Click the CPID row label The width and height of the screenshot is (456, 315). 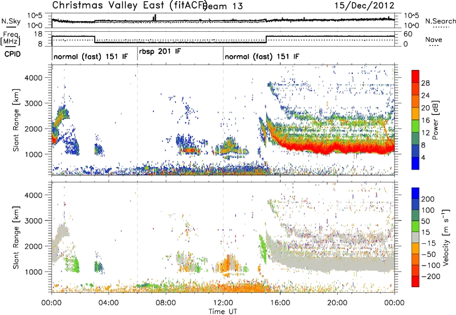(x=13, y=54)
